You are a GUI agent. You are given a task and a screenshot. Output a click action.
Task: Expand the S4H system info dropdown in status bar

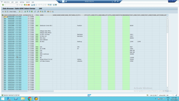(157, 95)
